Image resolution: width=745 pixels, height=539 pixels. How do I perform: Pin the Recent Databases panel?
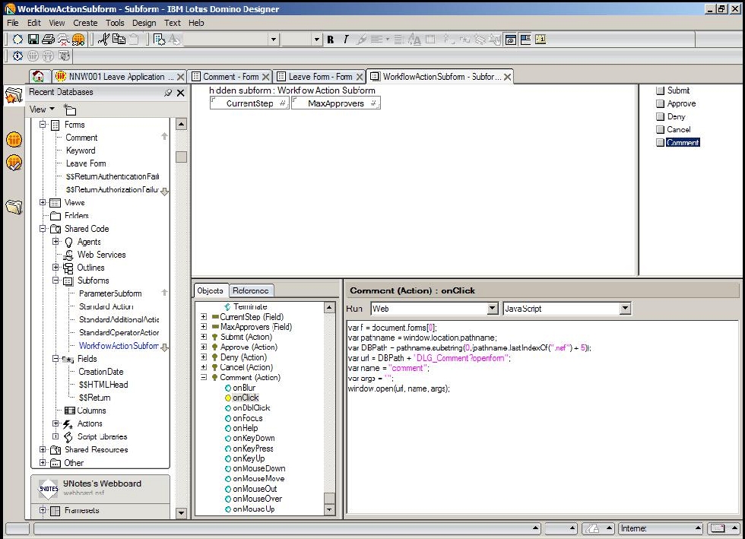click(x=168, y=93)
